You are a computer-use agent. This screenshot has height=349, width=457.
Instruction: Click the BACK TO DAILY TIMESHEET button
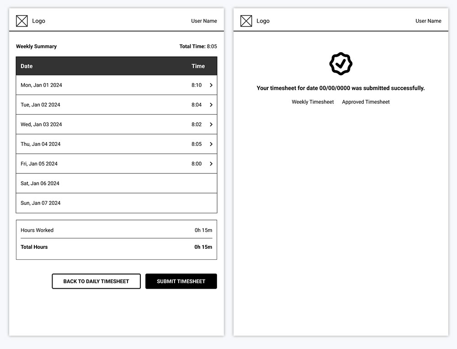[96, 281]
